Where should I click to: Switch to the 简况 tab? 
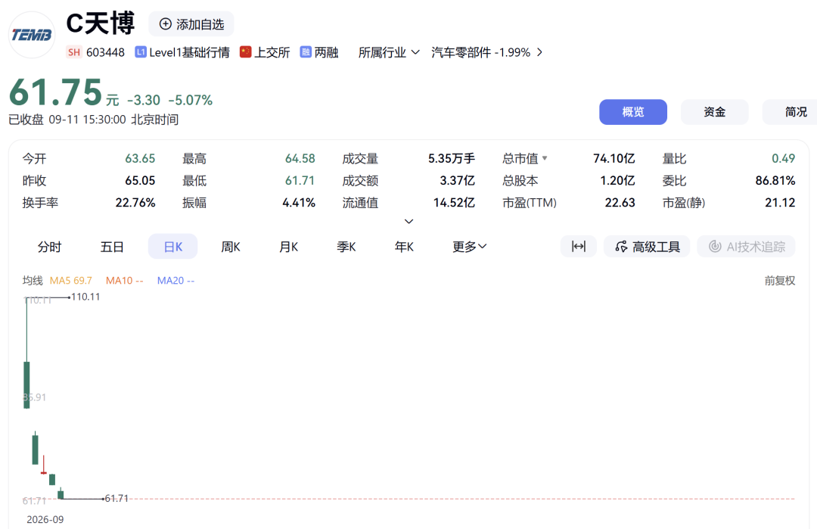click(x=791, y=112)
